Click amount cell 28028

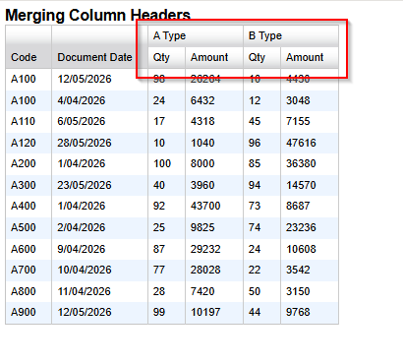(x=214, y=270)
